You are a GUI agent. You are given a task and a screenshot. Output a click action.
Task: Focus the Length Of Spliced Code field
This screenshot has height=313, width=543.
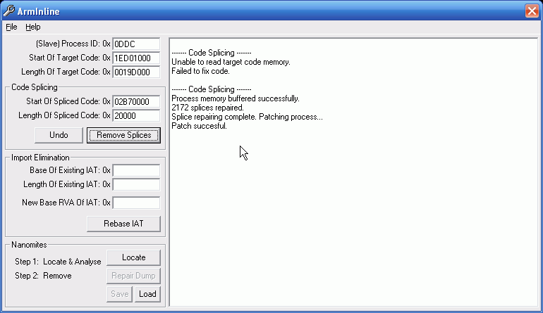136,116
